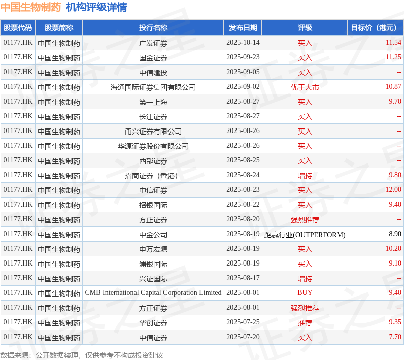Viewport: 404px width, 360px height.
Task: Click the date 2025-08-25
Action: click(243, 160)
